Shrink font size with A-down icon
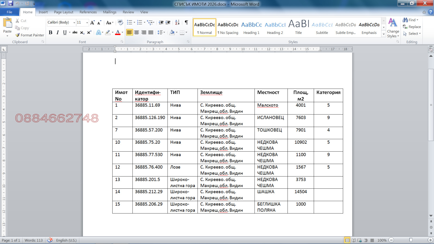The height and width of the screenshot is (244, 434). (99, 23)
